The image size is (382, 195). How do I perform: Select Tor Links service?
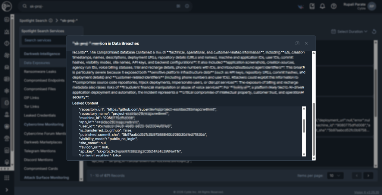coord(31,106)
